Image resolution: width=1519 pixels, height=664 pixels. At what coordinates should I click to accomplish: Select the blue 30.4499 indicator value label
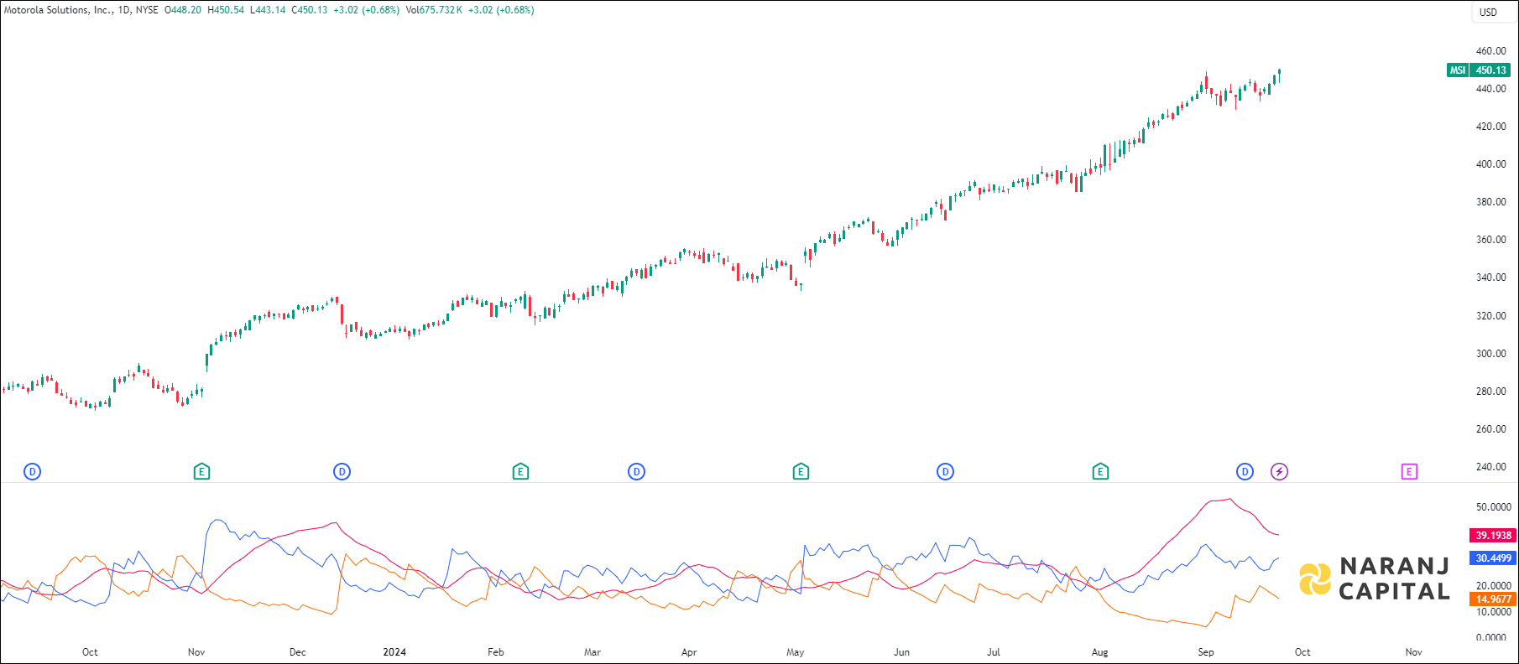click(x=1493, y=558)
